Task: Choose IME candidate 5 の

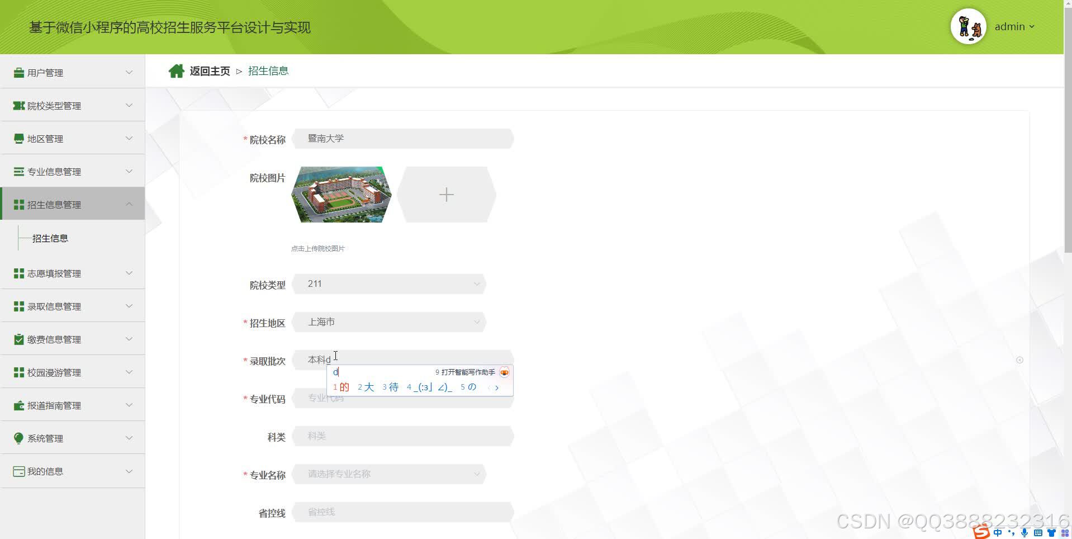Action: [x=468, y=387]
